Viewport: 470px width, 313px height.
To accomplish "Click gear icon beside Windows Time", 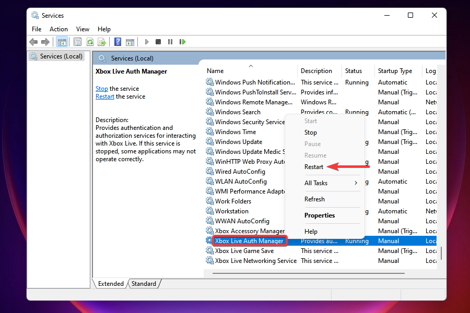I will click(210, 131).
